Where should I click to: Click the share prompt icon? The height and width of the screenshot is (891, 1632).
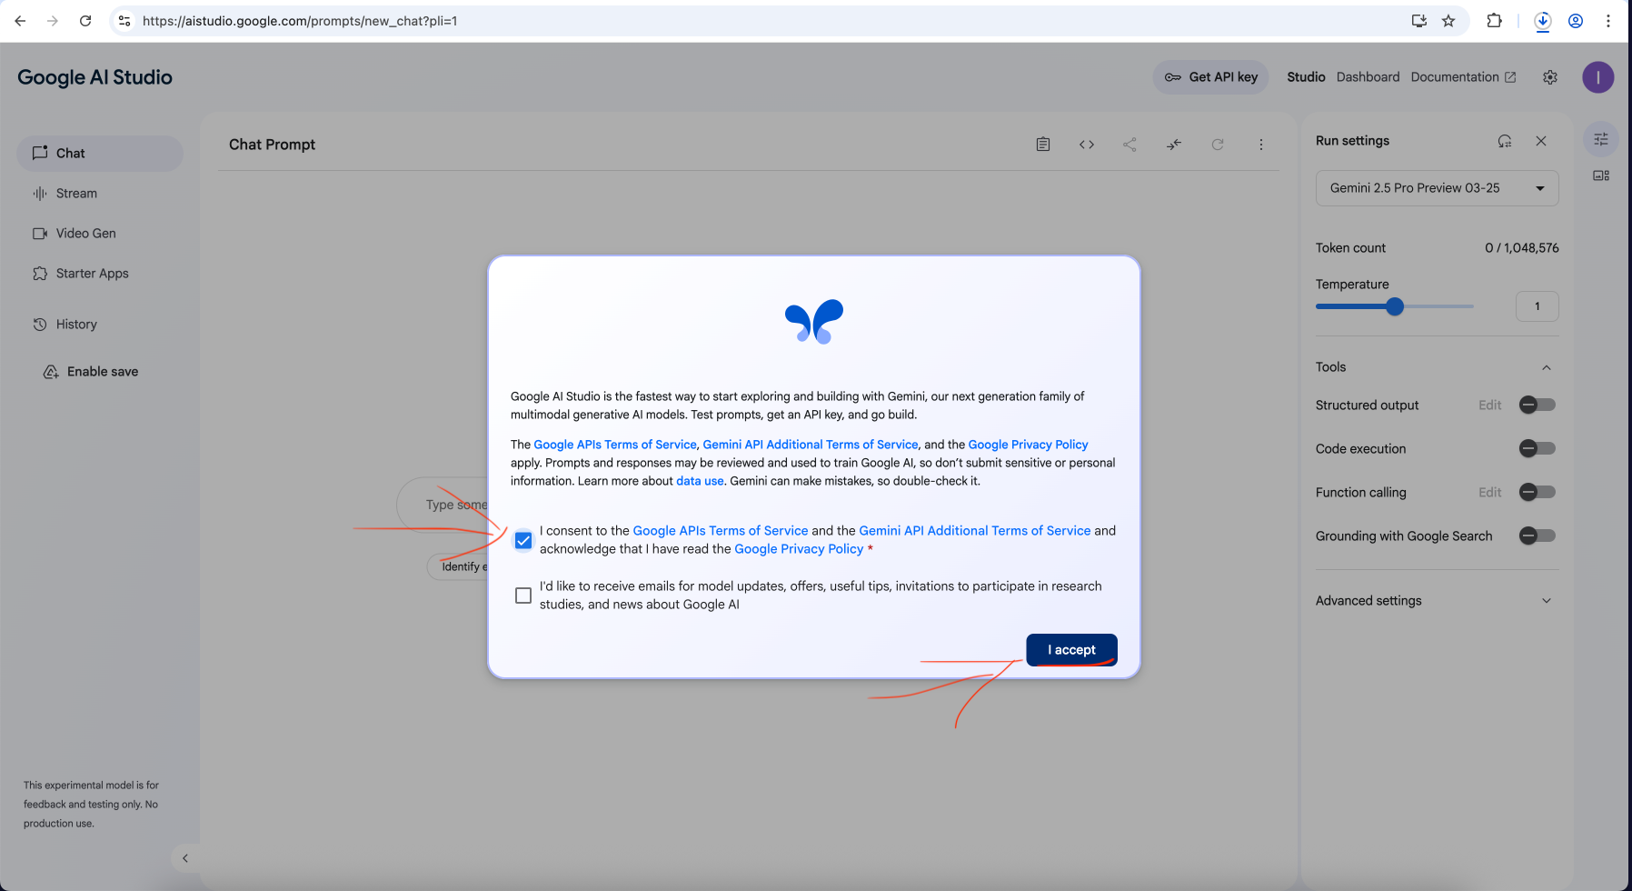(1129, 145)
